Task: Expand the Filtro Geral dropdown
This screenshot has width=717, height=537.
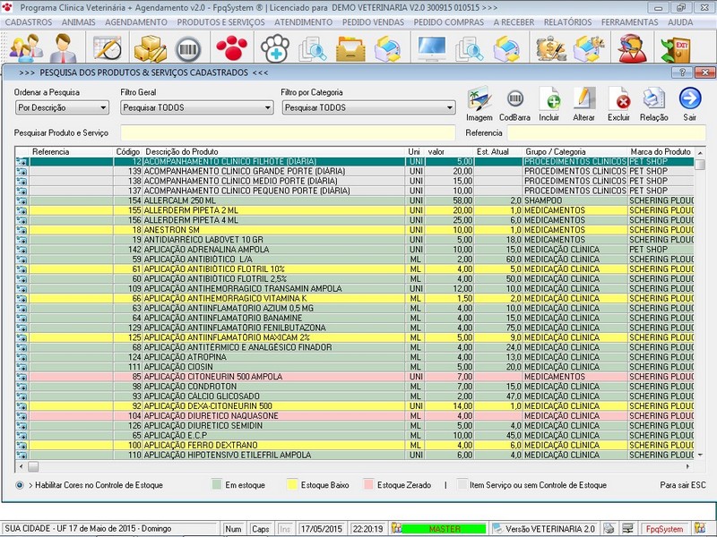Action: [x=196, y=108]
